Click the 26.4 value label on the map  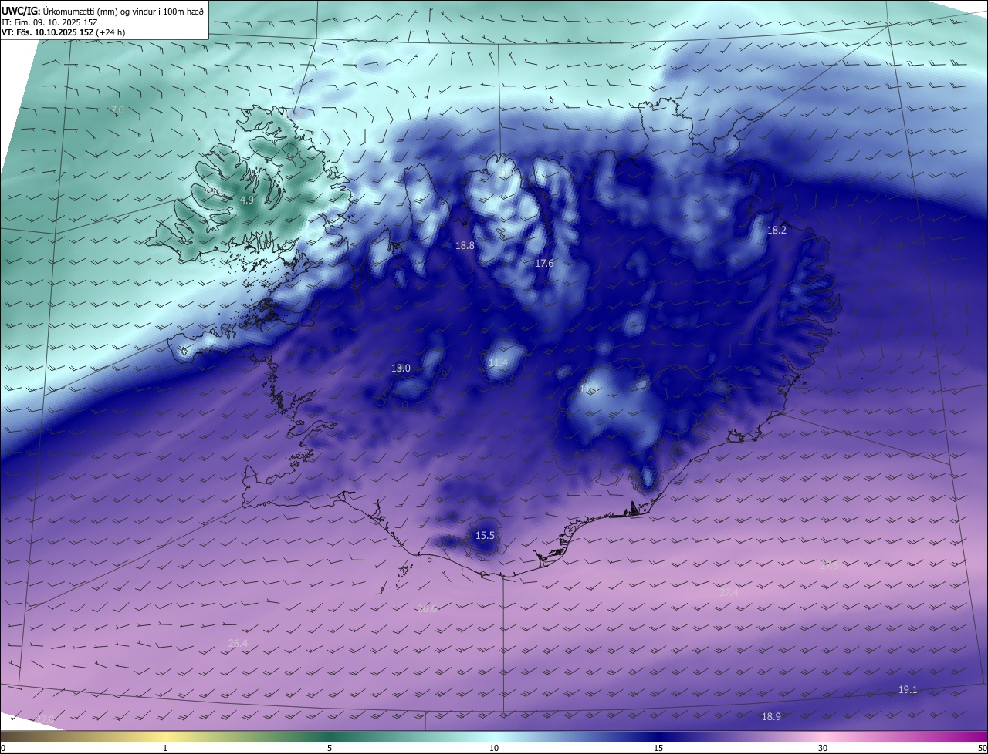(238, 644)
